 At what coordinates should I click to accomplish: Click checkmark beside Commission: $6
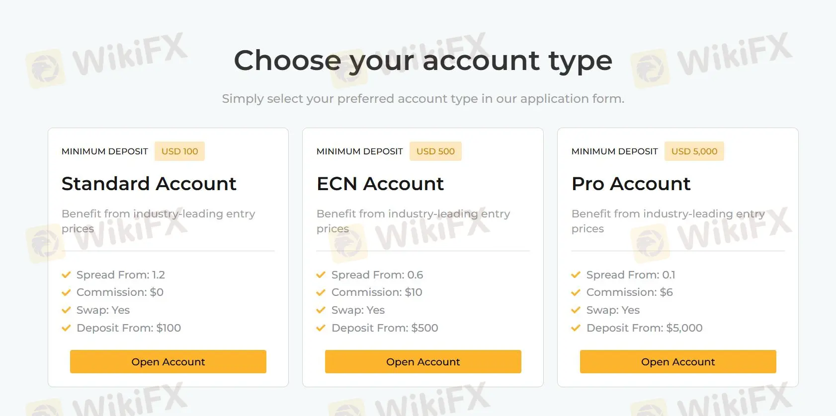(x=576, y=292)
